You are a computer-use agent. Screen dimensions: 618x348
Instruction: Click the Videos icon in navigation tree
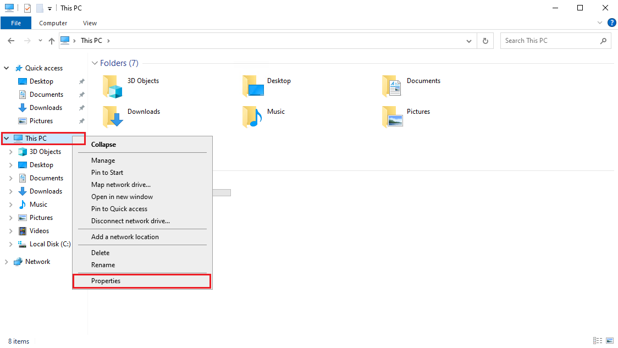(23, 231)
